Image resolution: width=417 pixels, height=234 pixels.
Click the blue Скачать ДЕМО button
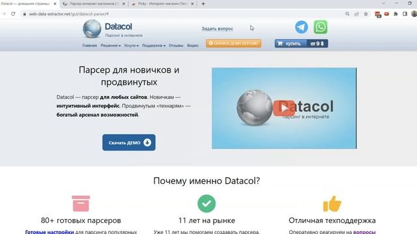pos(129,142)
